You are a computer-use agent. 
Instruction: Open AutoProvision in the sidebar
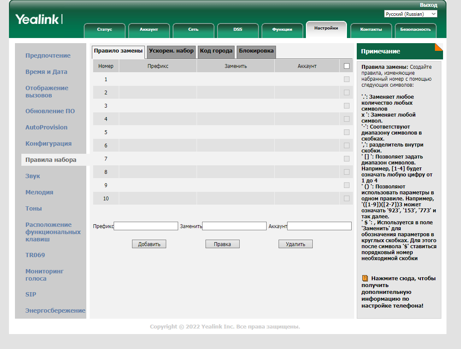[x=47, y=127]
